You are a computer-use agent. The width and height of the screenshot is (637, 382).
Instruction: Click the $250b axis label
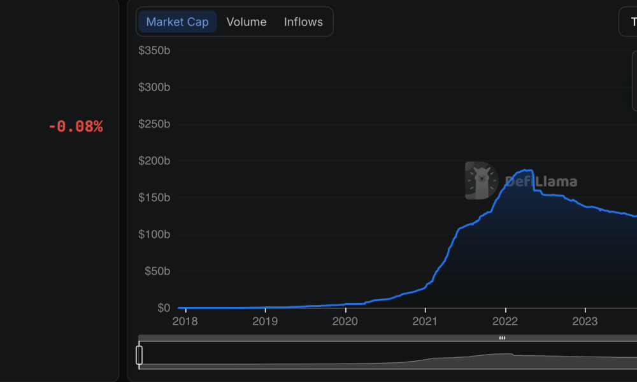click(154, 124)
